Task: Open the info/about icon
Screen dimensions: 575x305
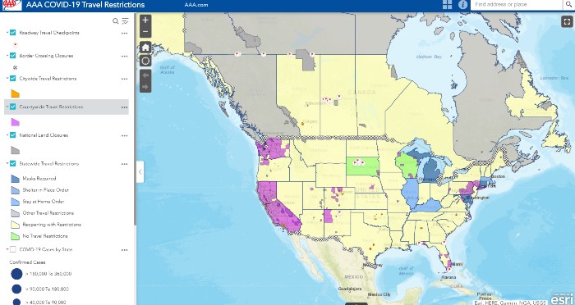Action: coord(462,5)
